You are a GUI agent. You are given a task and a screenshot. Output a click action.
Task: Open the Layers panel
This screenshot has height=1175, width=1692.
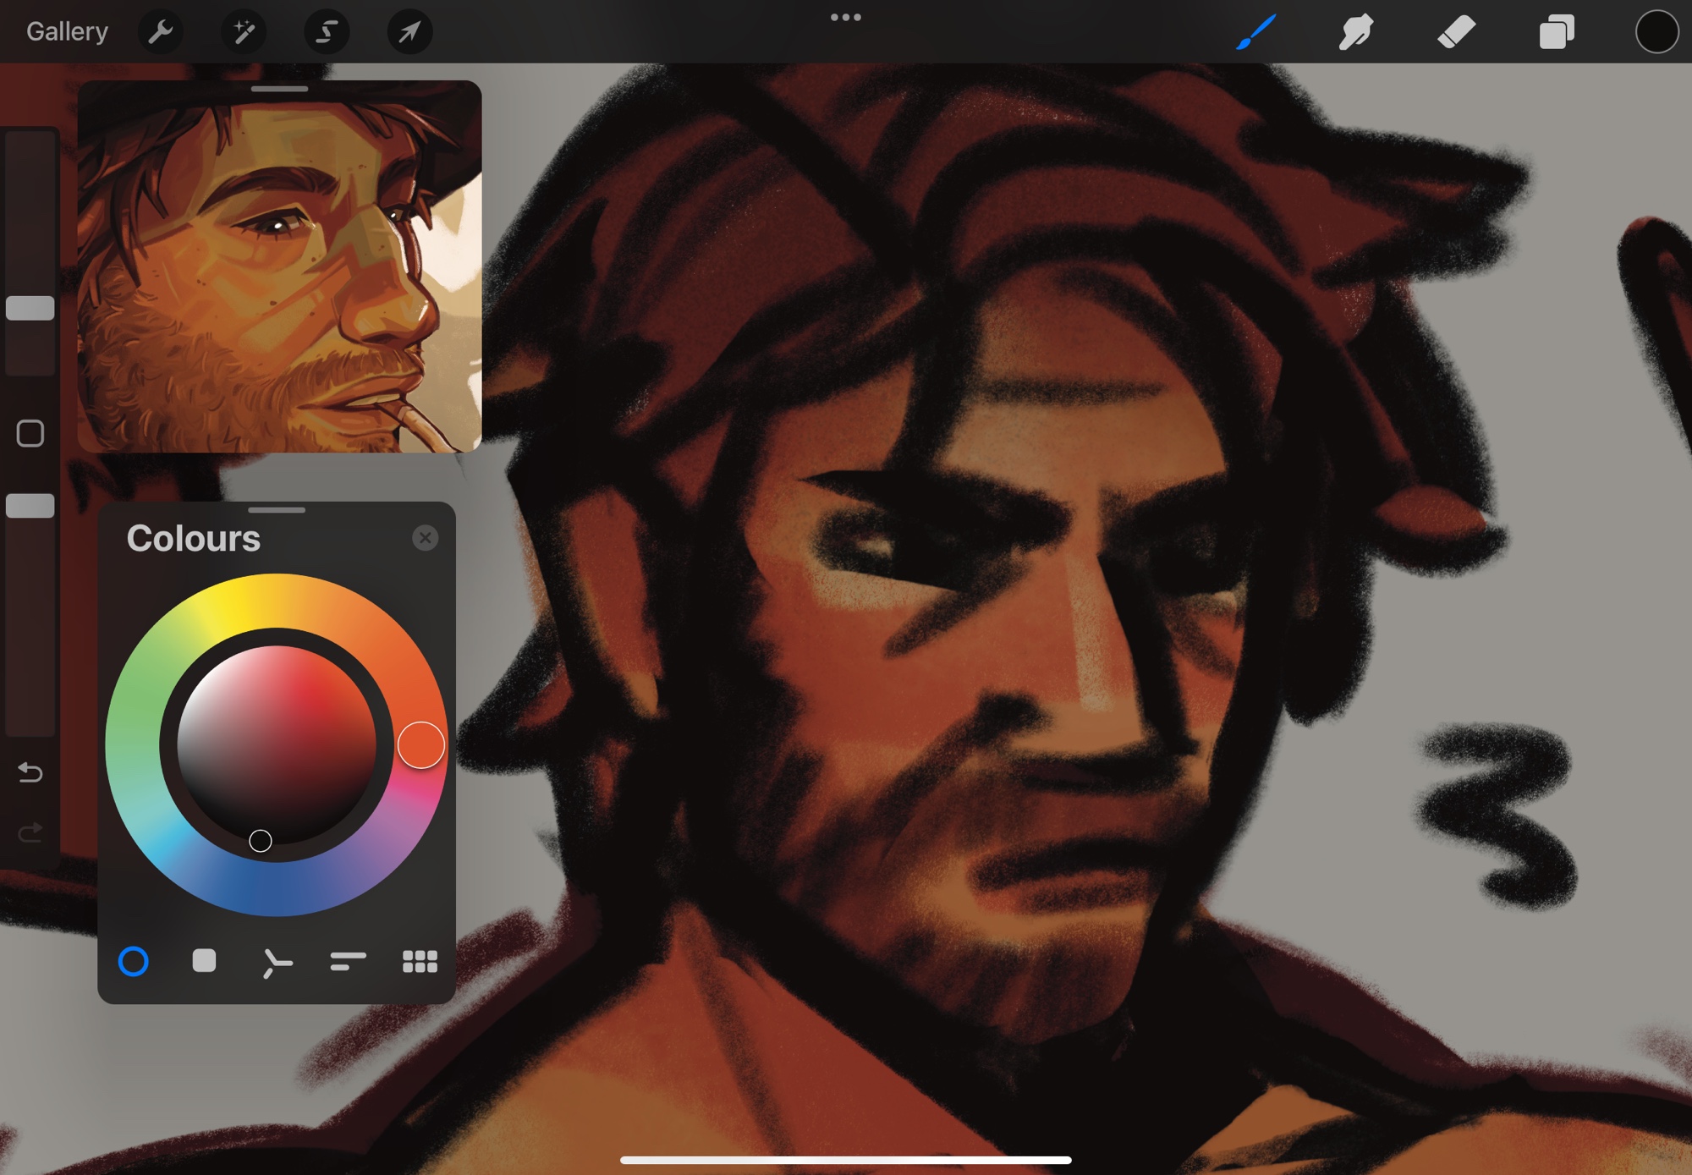pyautogui.click(x=1556, y=32)
